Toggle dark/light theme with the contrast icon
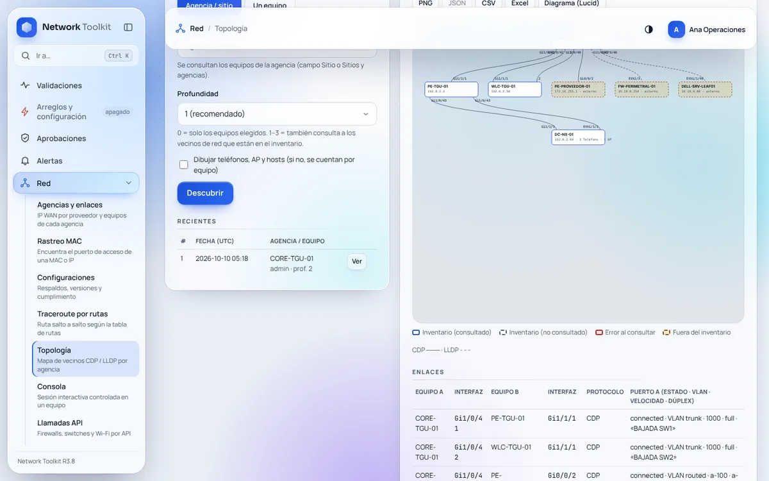 (649, 30)
